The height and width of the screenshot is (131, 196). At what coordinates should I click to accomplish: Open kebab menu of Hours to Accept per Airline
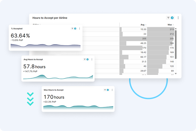click(178, 18)
